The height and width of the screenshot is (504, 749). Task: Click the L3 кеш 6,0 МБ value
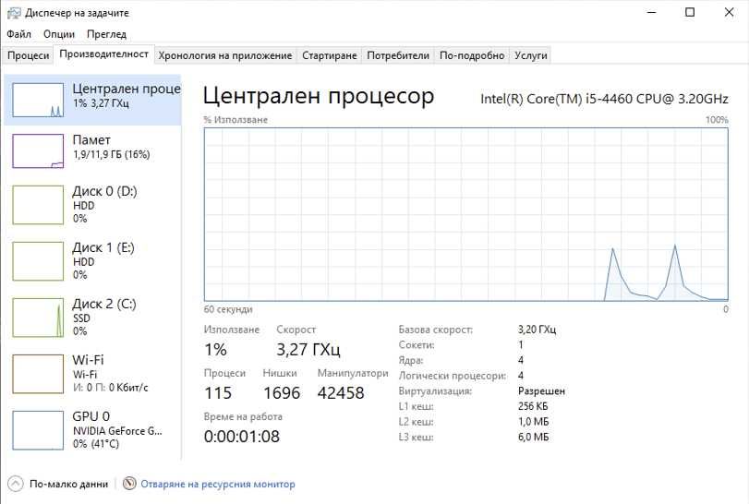tap(533, 437)
